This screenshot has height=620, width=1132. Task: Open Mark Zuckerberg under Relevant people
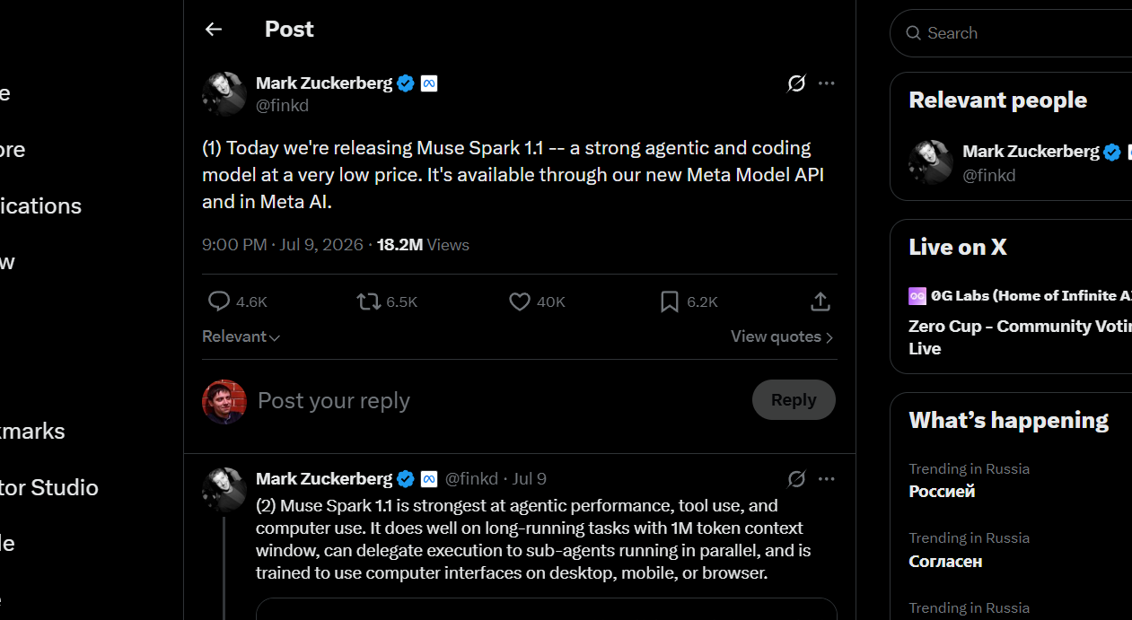pos(1031,152)
